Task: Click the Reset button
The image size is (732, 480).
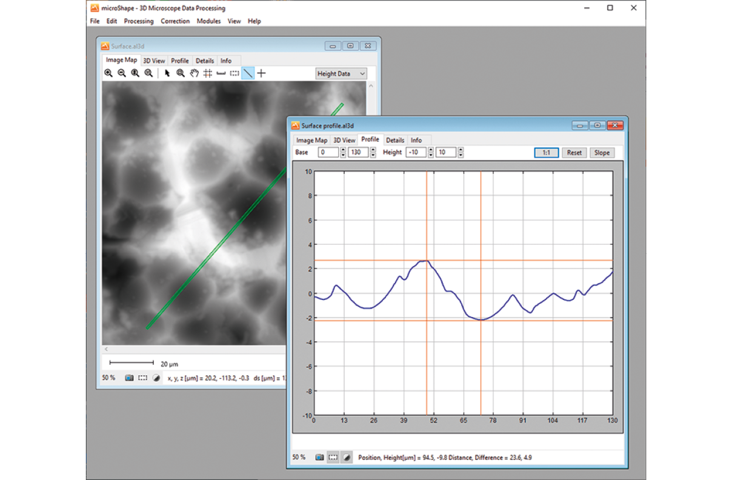Action: coord(574,153)
